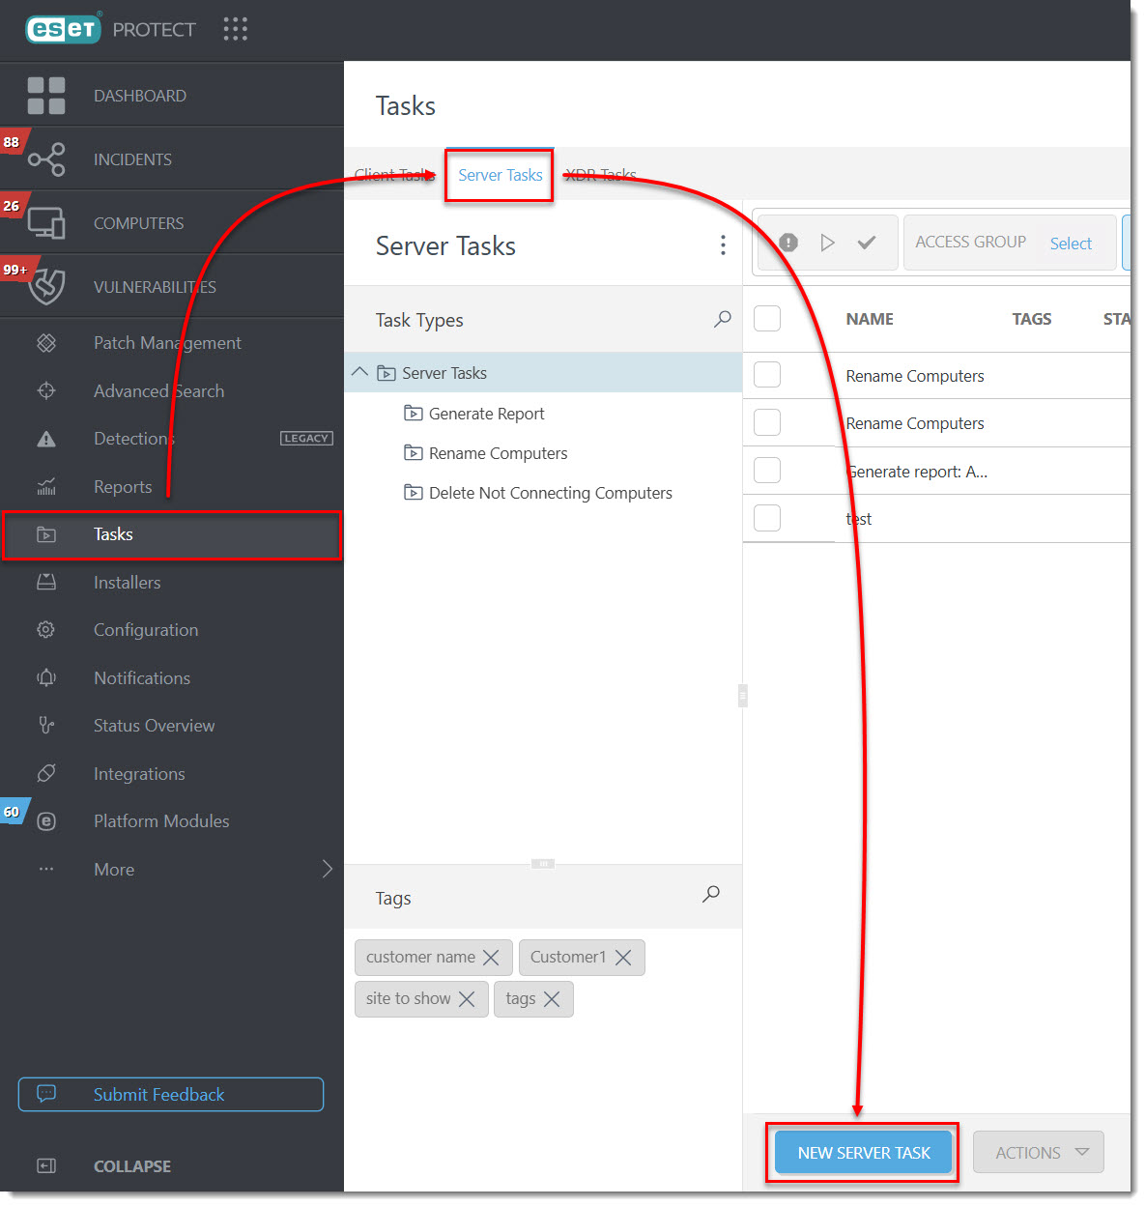Open the Status Overview stethoscope icon
The height and width of the screenshot is (1206, 1145).
coord(46,726)
